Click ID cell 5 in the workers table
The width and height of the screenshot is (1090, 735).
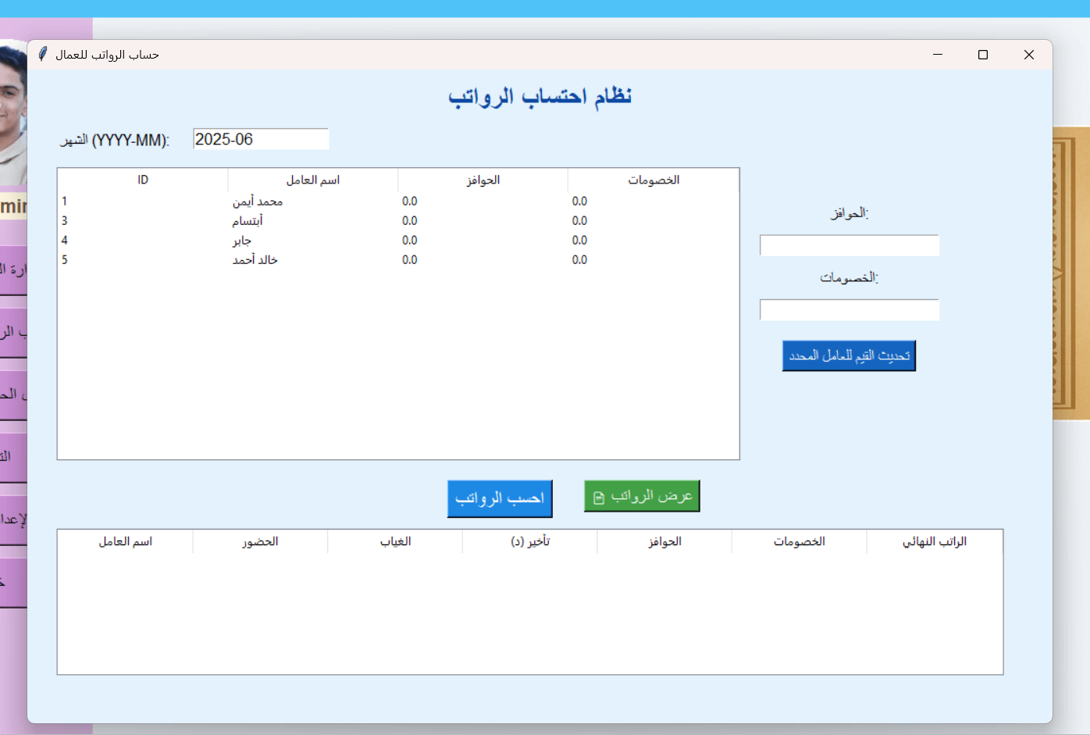click(65, 260)
